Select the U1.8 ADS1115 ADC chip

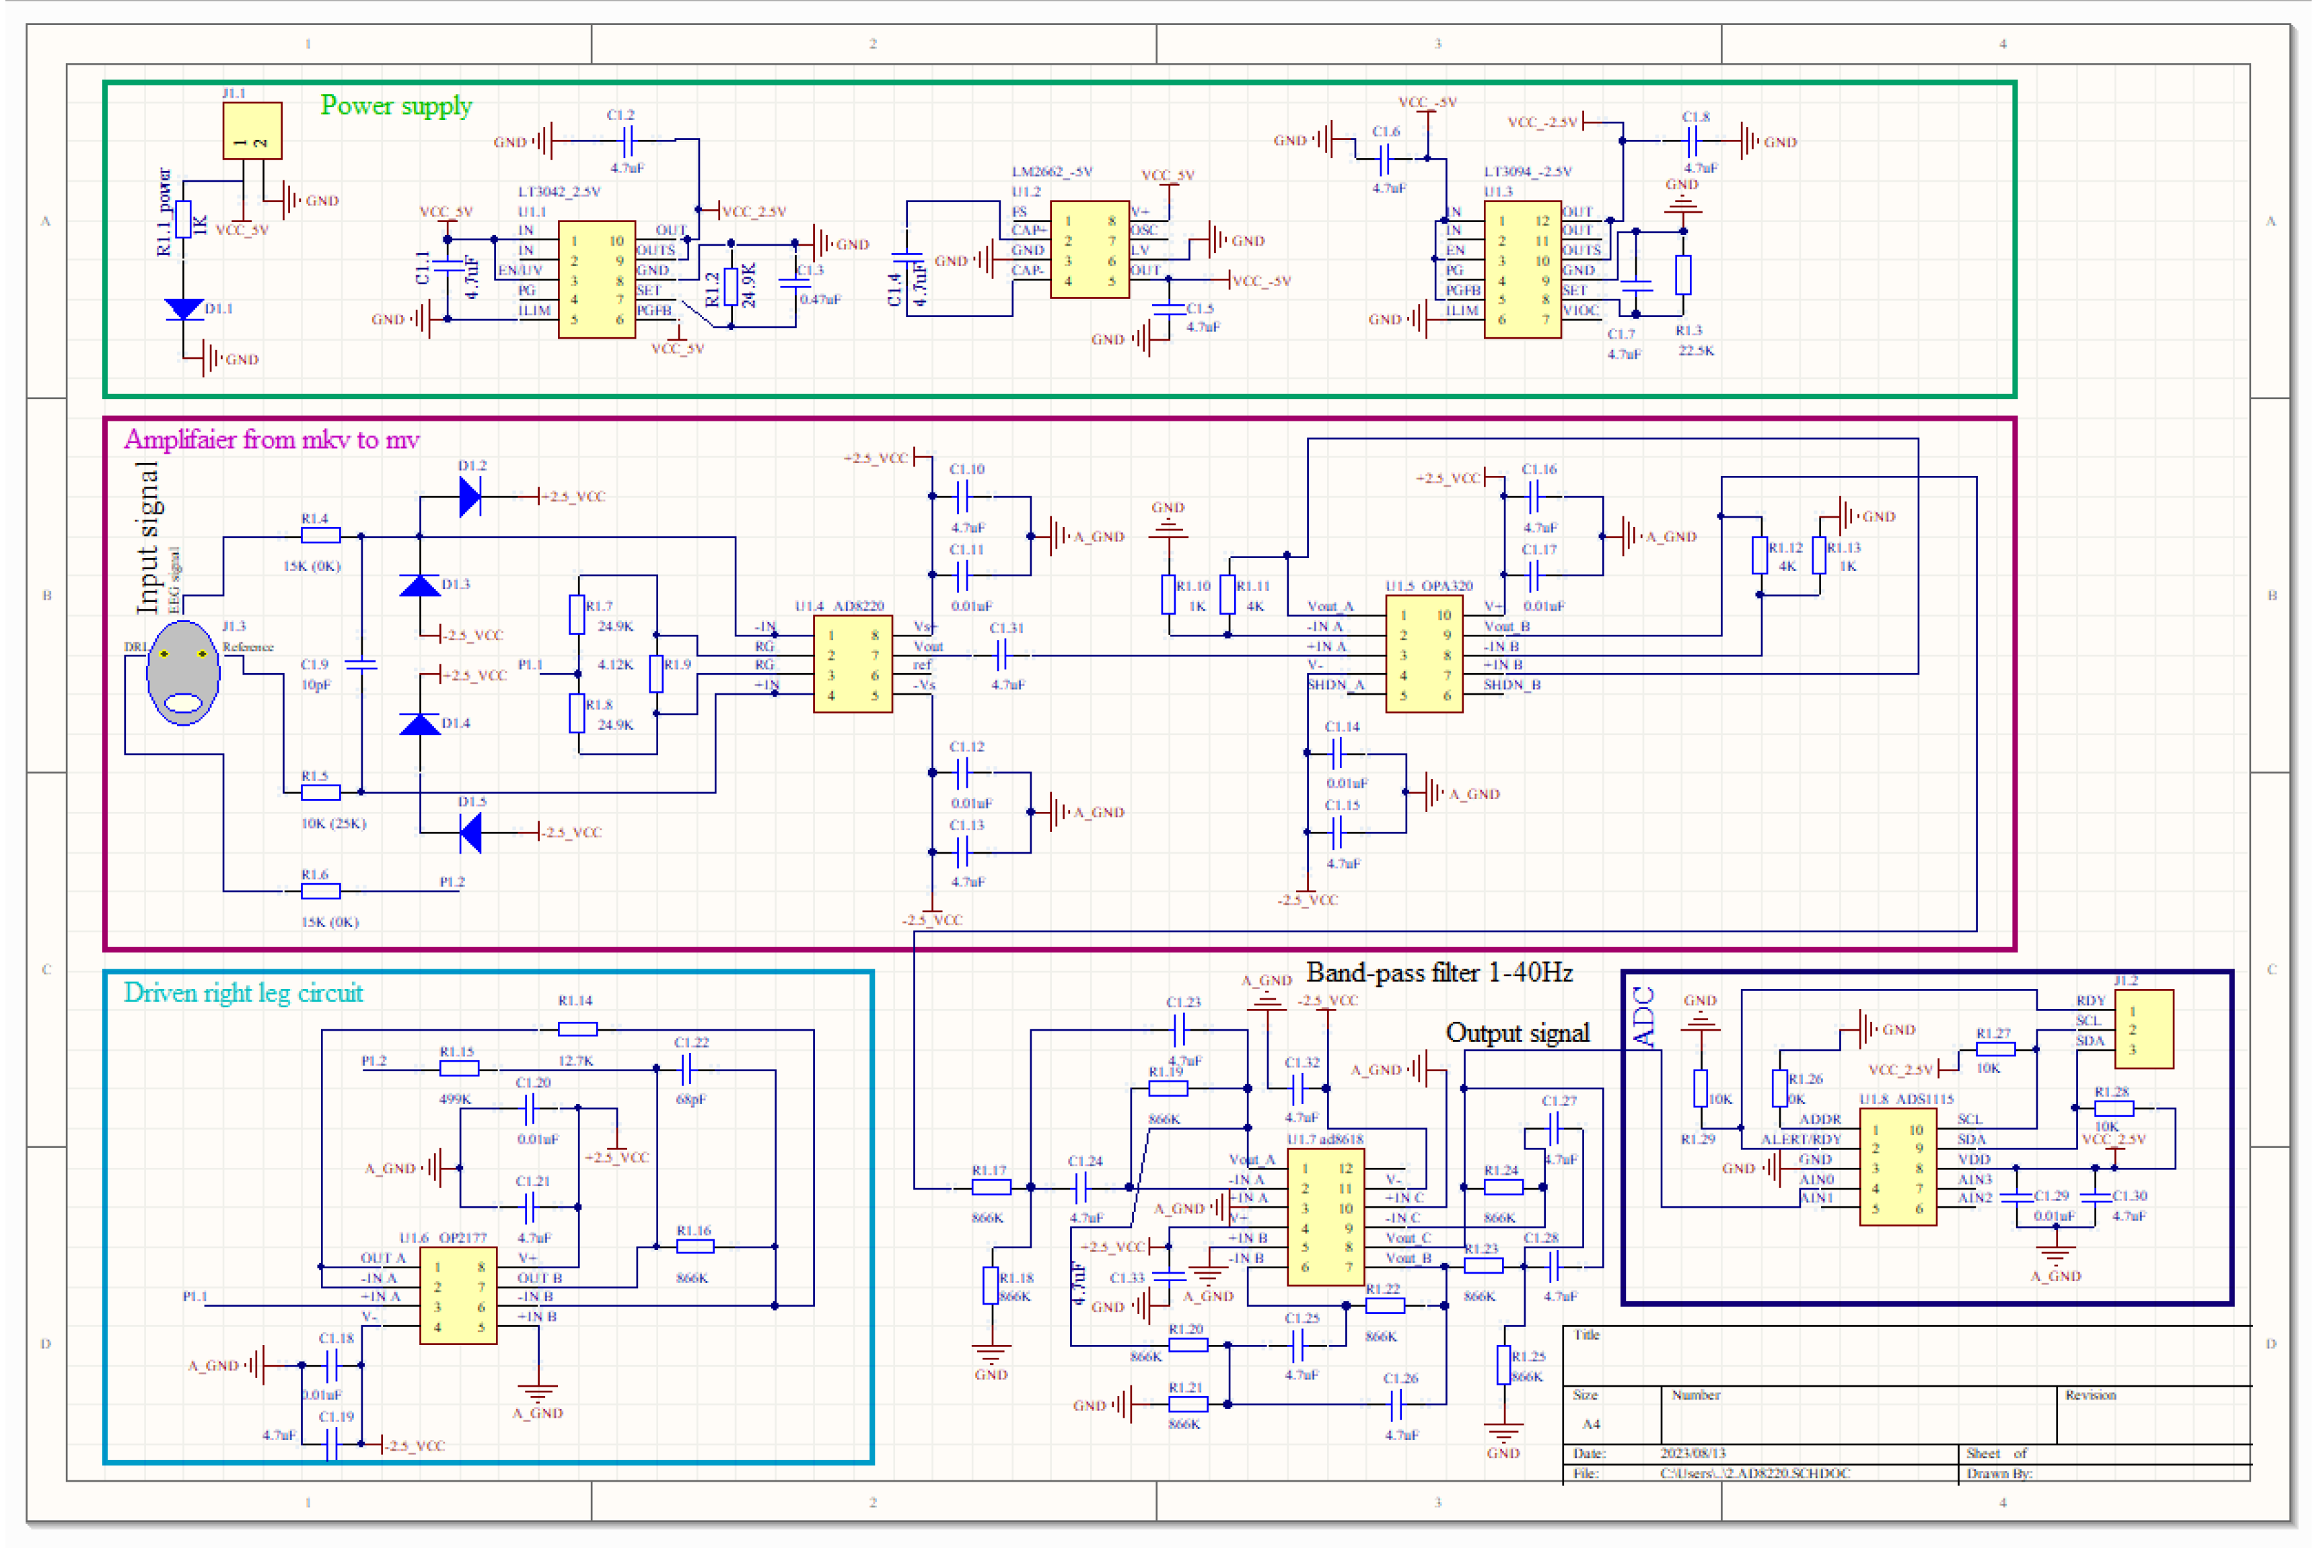point(1898,1167)
